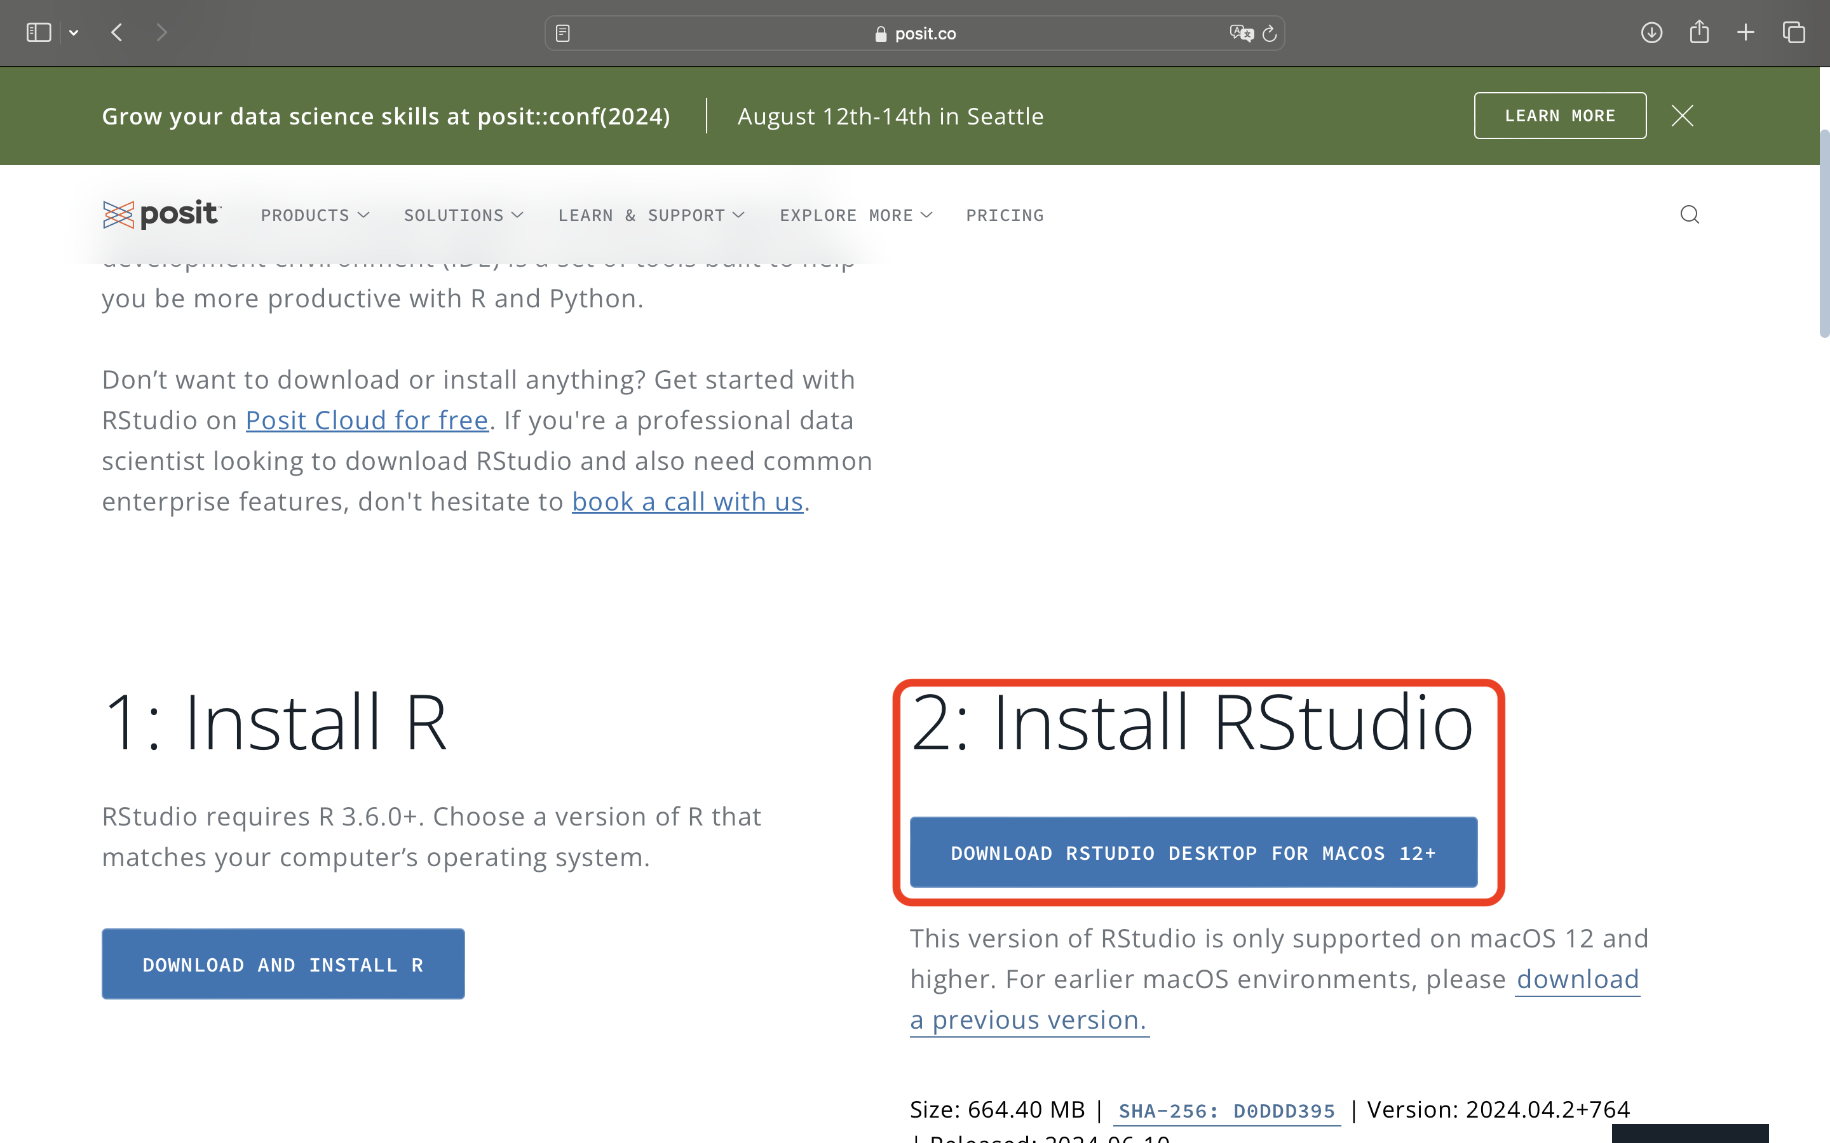Go back with the back arrow
Viewport: 1830px width, 1143px height.
tap(116, 32)
